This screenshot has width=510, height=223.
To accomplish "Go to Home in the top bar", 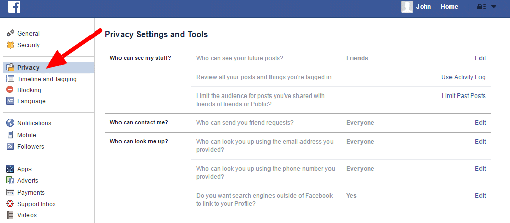I will (x=449, y=7).
